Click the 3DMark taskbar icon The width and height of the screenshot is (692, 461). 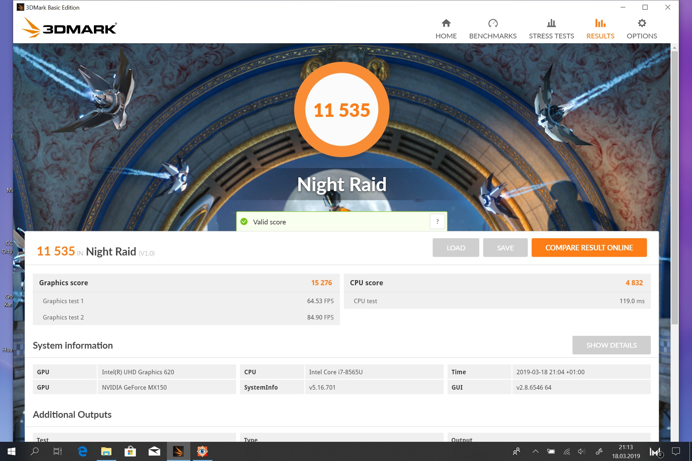point(178,451)
